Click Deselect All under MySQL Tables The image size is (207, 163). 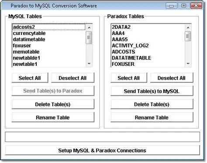[72, 78]
